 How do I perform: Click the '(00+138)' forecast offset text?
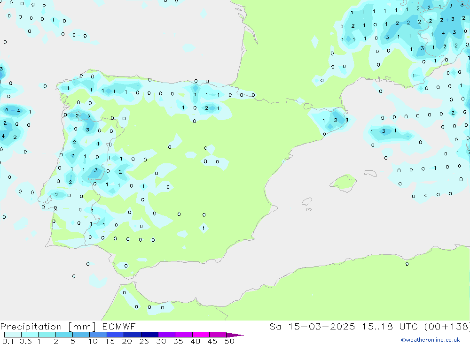coord(447,327)
